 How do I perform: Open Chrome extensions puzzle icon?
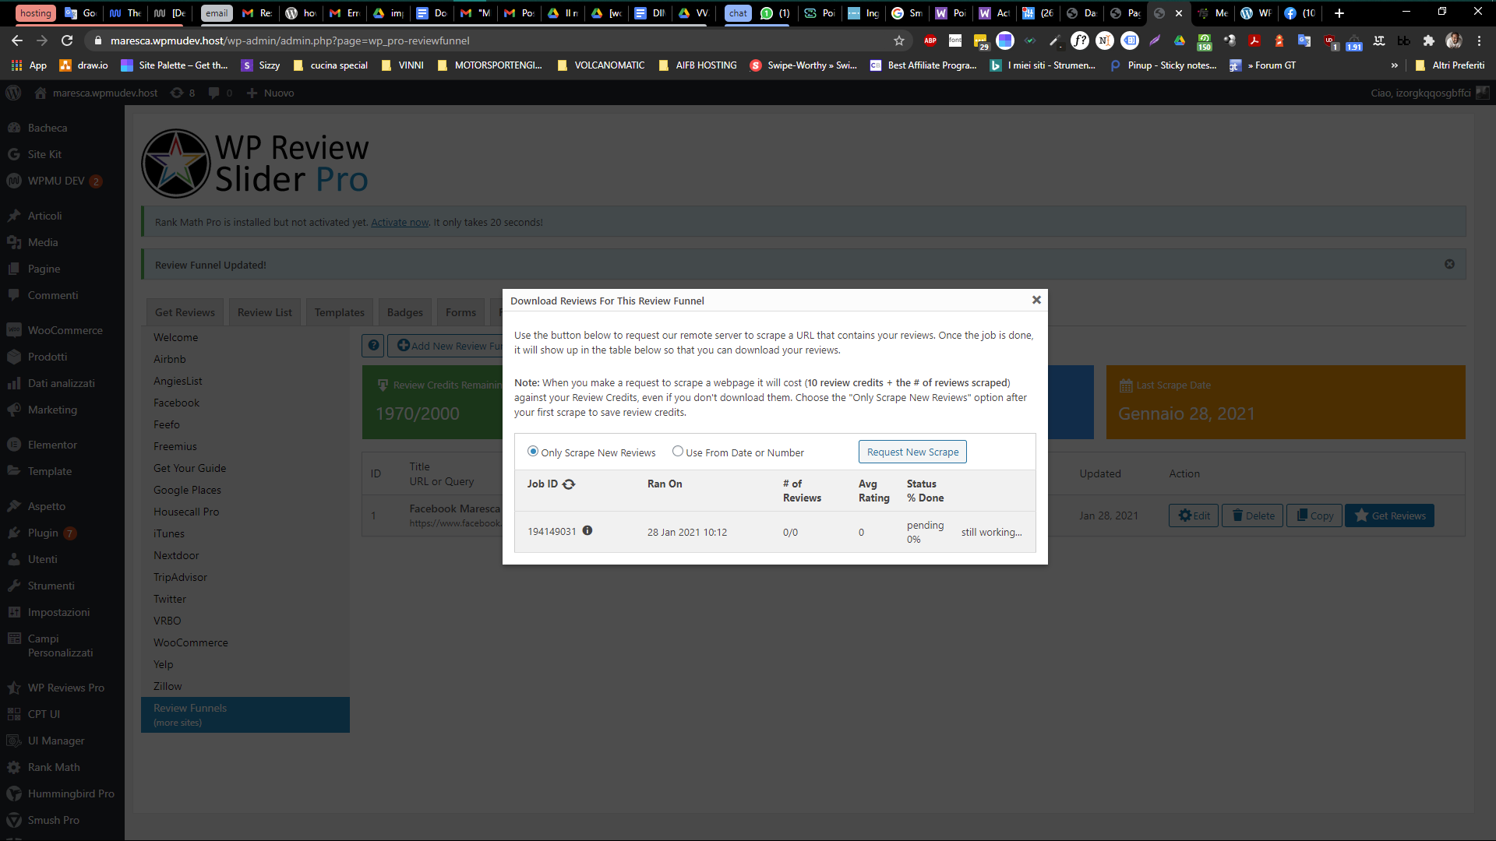pyautogui.click(x=1428, y=40)
